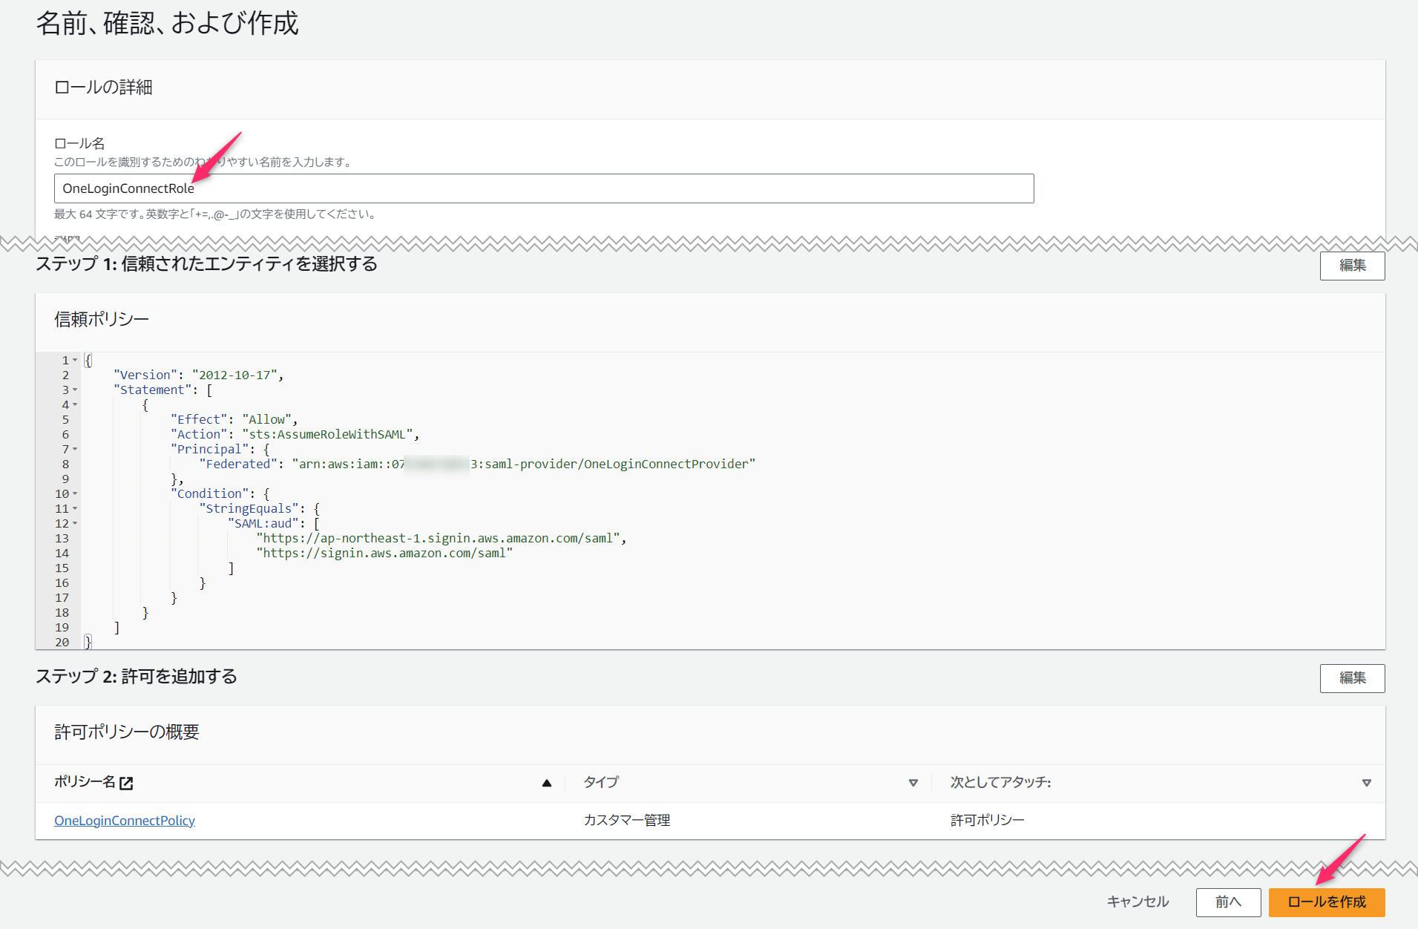1418x929 pixels.
Task: Click the タイプ column header
Action: click(601, 782)
